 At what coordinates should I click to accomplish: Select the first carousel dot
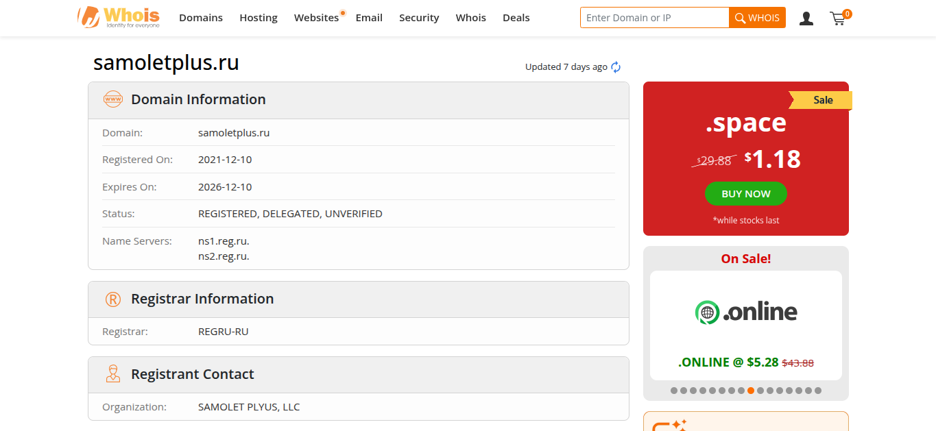pyautogui.click(x=674, y=391)
